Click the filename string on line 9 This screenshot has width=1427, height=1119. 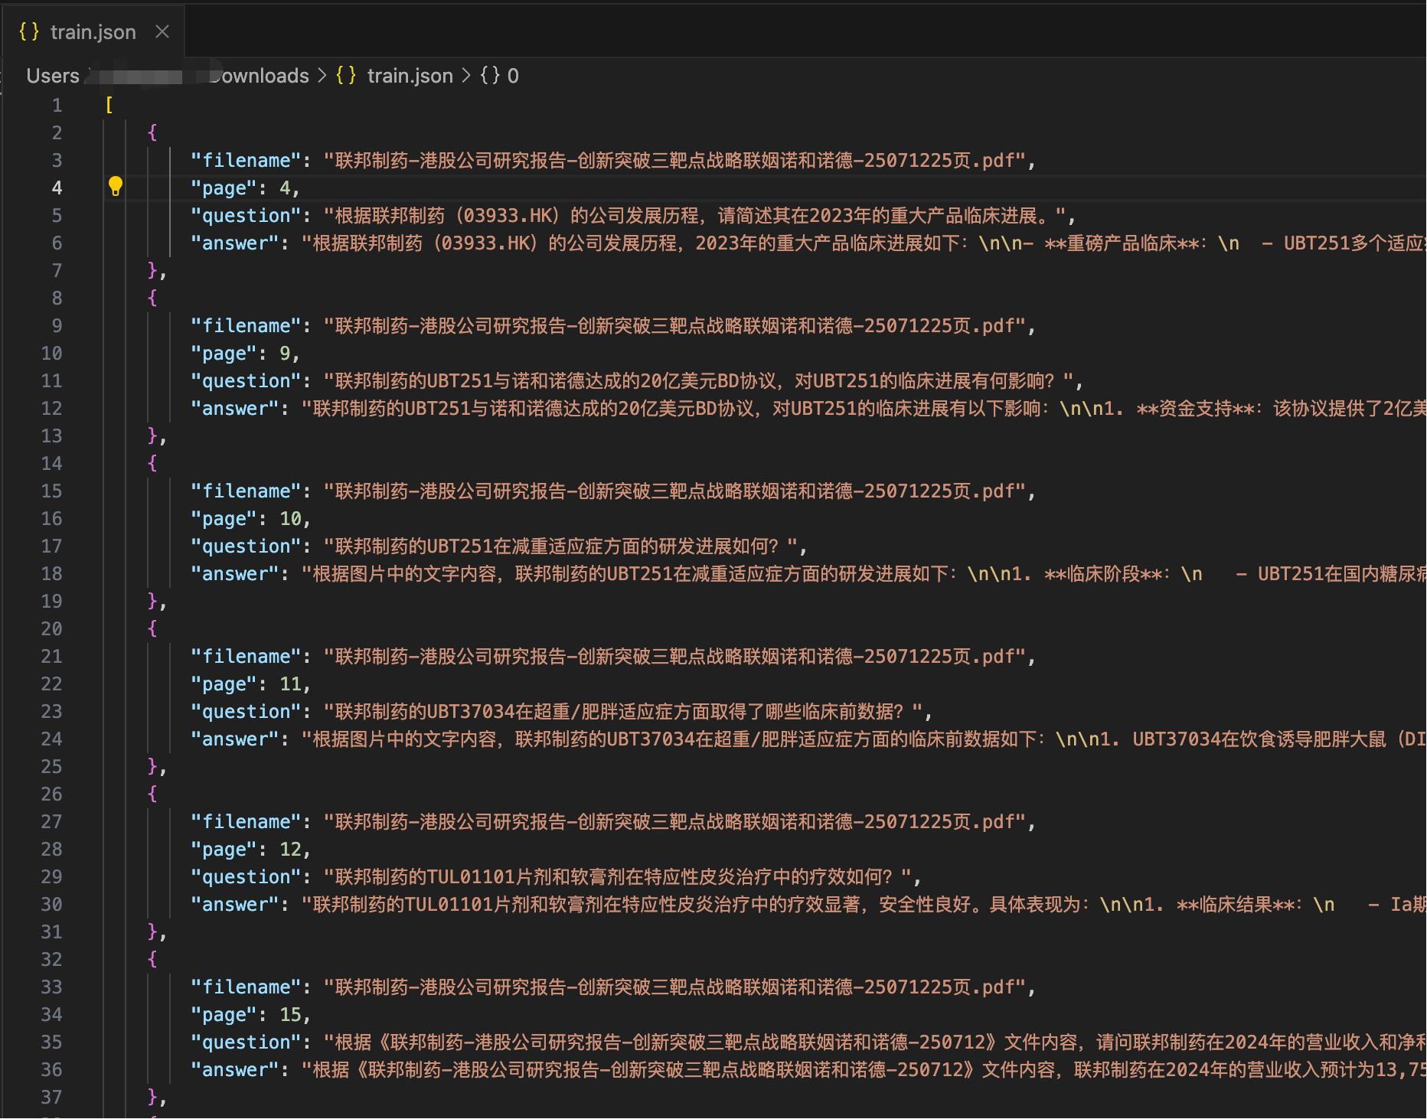coord(674,326)
